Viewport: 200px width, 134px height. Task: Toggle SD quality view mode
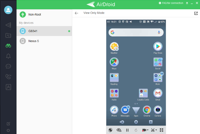tap(119, 130)
